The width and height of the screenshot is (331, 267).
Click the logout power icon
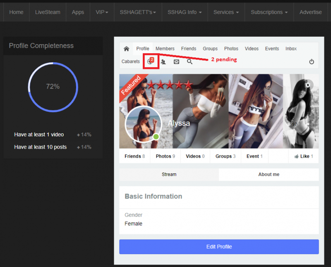tap(312, 61)
